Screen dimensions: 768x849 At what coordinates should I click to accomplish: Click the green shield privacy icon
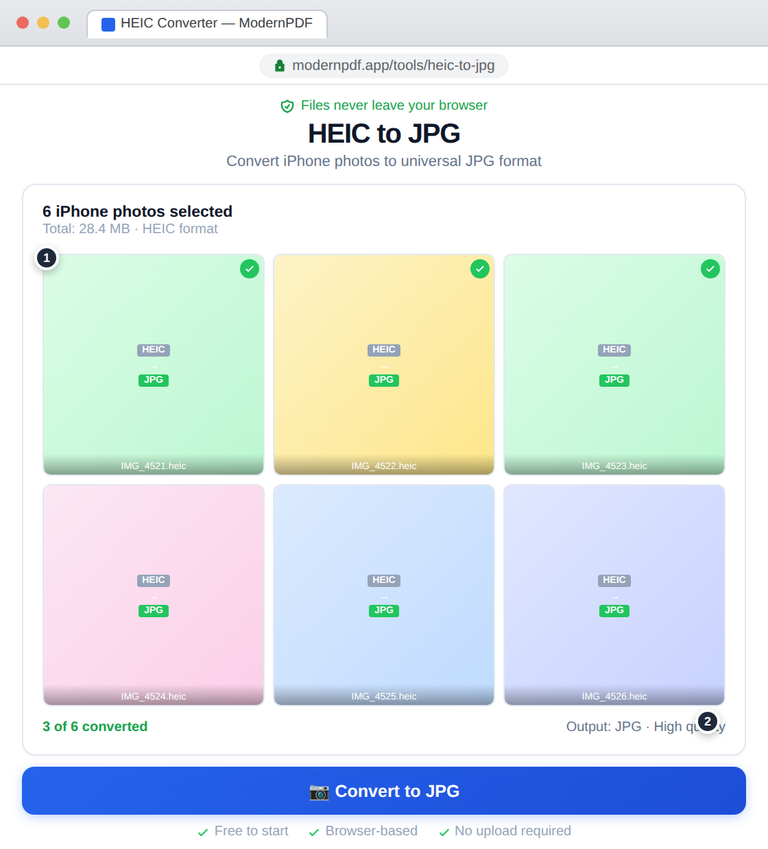coord(287,106)
